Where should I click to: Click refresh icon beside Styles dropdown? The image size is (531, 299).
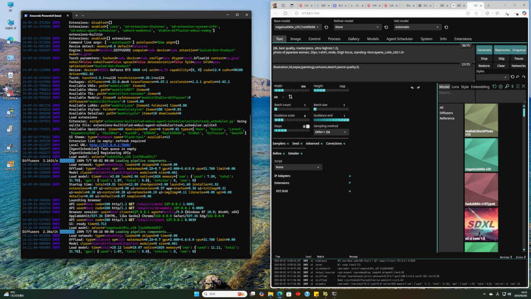[x=512, y=77]
